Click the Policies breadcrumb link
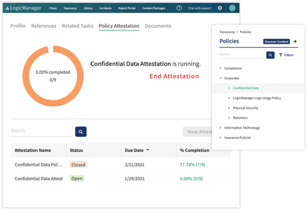This screenshot has width=307, height=210. (x=246, y=32)
